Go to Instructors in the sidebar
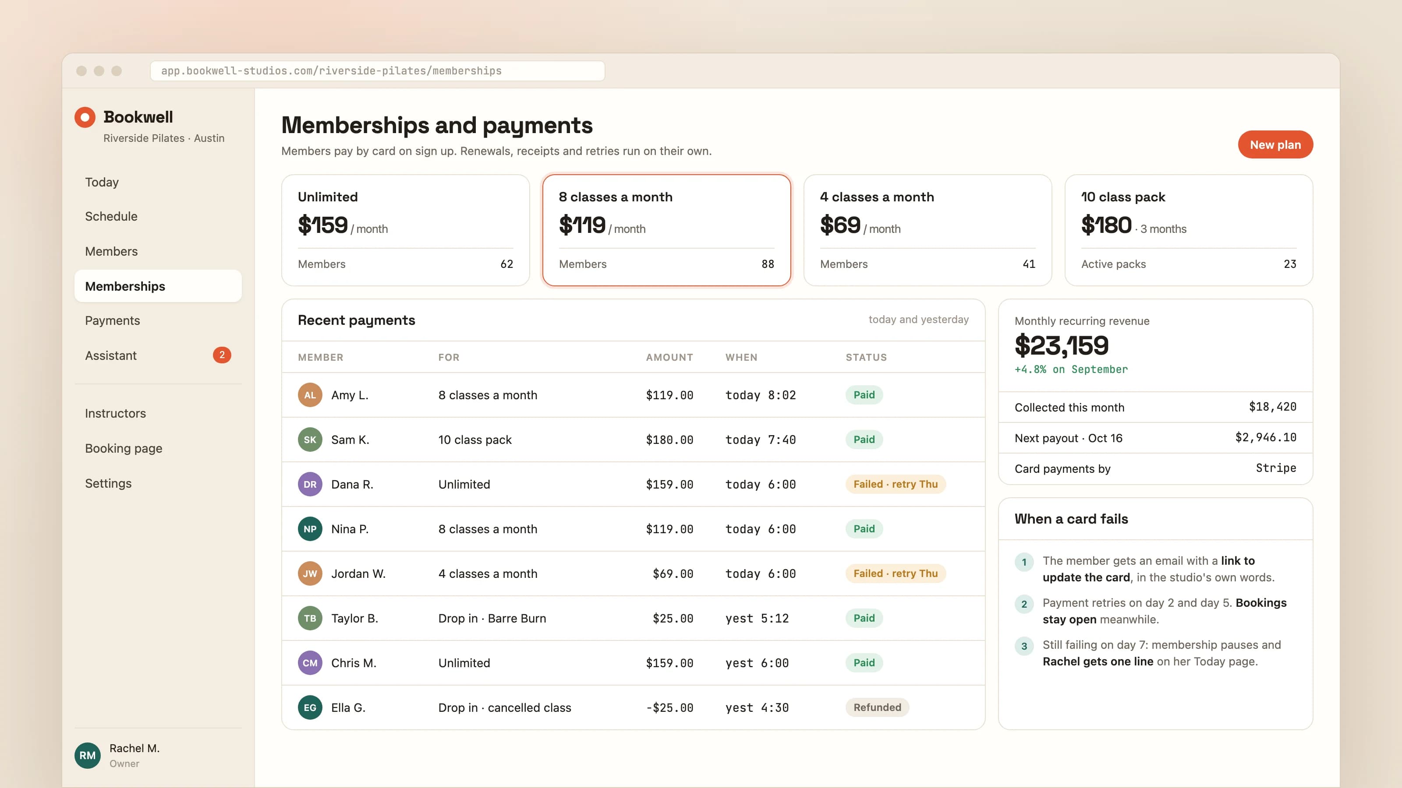The width and height of the screenshot is (1402, 788). [x=158, y=413]
